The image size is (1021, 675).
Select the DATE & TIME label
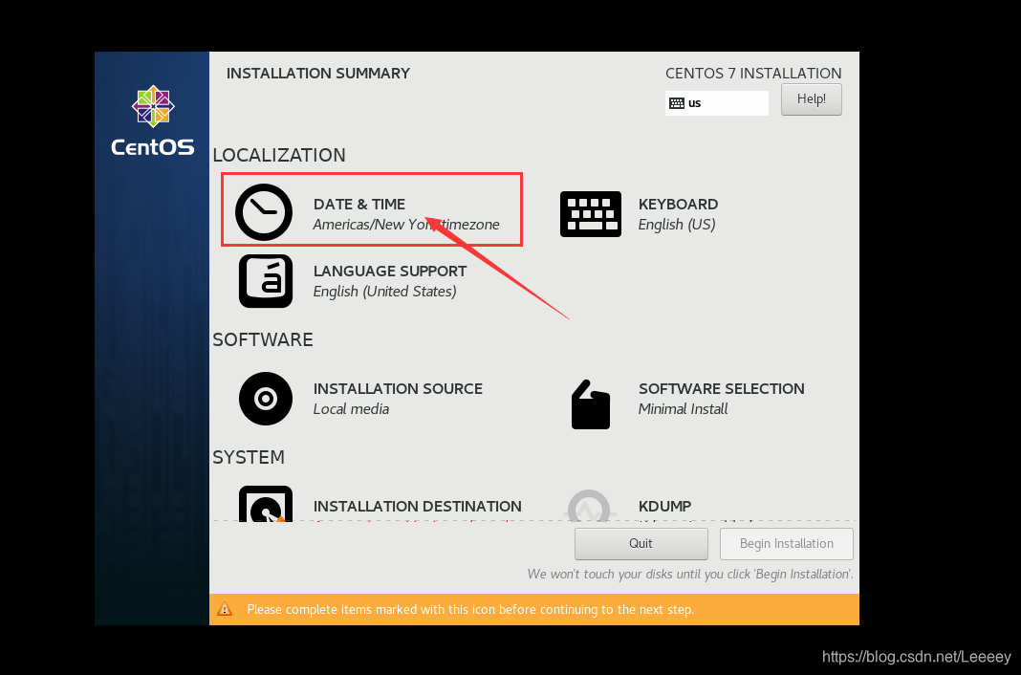point(359,205)
